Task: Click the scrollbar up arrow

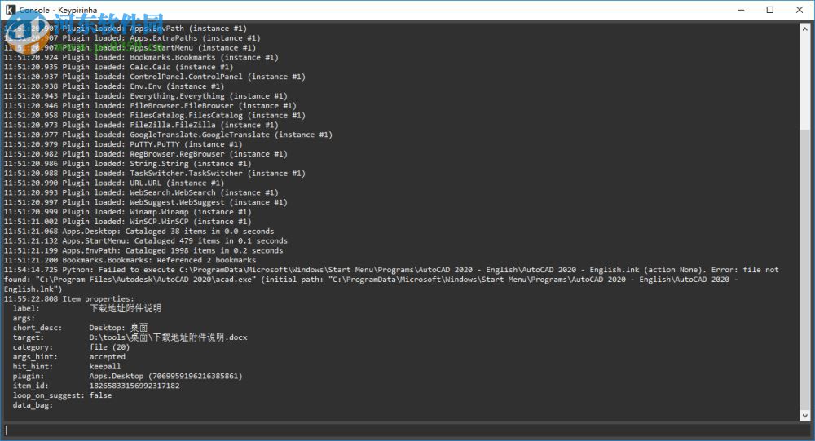Action: pos(804,29)
